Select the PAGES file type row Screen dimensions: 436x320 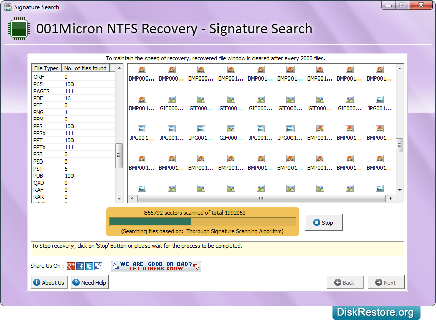[x=74, y=91]
